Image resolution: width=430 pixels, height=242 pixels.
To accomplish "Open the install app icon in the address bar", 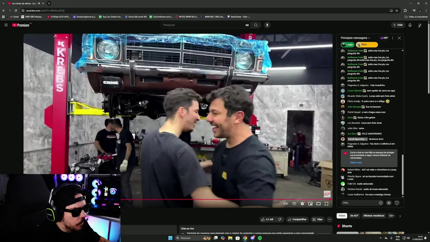I will coord(391,10).
